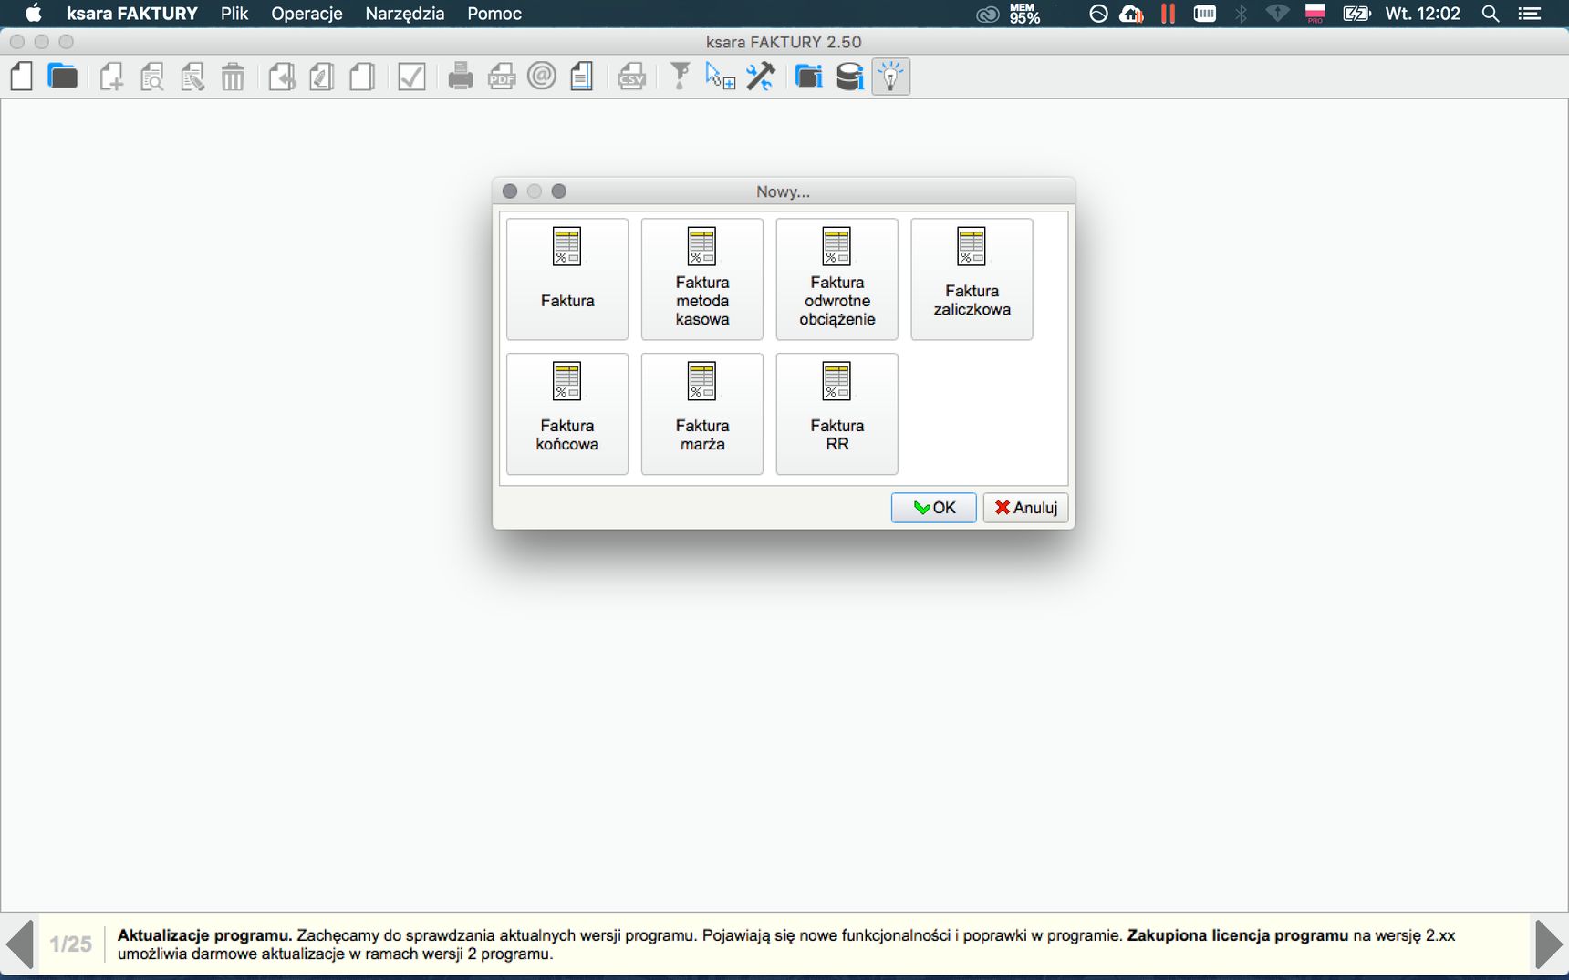1569x980 pixels.
Task: Open the Plik menu
Action: click(x=234, y=14)
